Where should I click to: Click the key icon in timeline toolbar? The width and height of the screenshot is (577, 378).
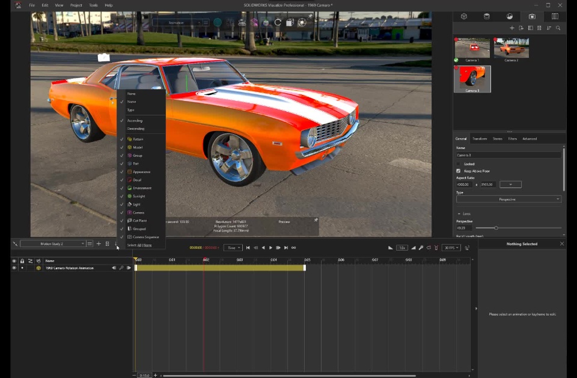coord(421,248)
